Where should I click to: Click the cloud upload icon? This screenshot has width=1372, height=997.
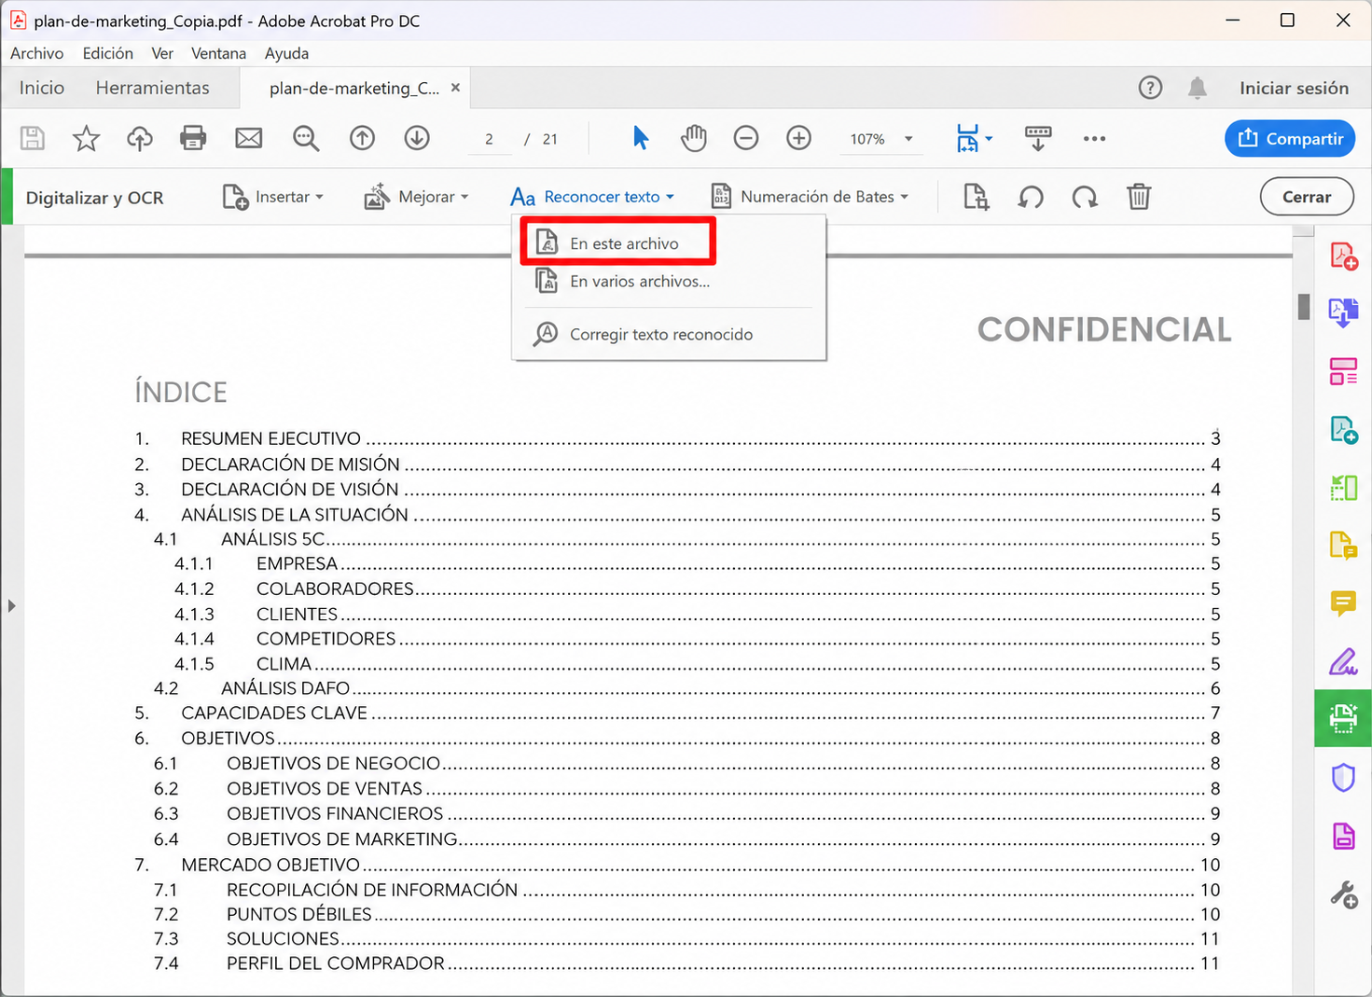tap(140, 139)
